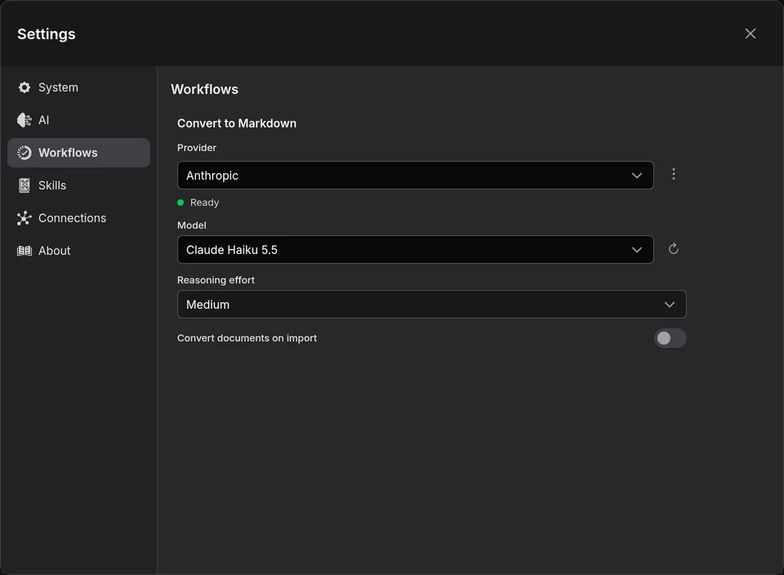Open the AI settings section
784x575 pixels.
78,120
